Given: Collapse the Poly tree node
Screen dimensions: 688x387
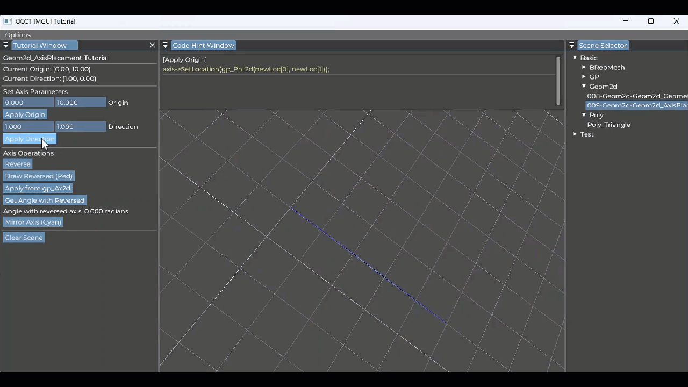Looking at the screenshot, I should (x=584, y=115).
